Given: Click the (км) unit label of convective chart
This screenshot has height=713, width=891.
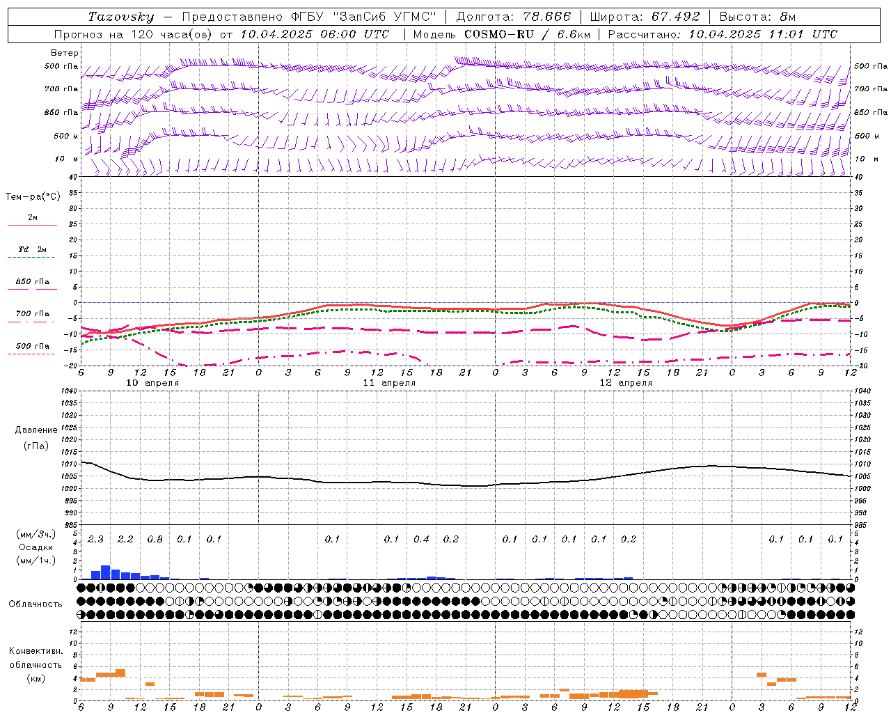Looking at the screenshot, I should [x=36, y=678].
